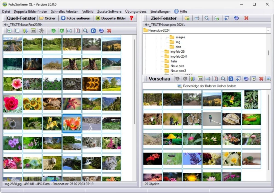Screen dimensions: 274x193
Task: Click the sort arrows icon in source toolbar
Action: (x=25, y=31)
